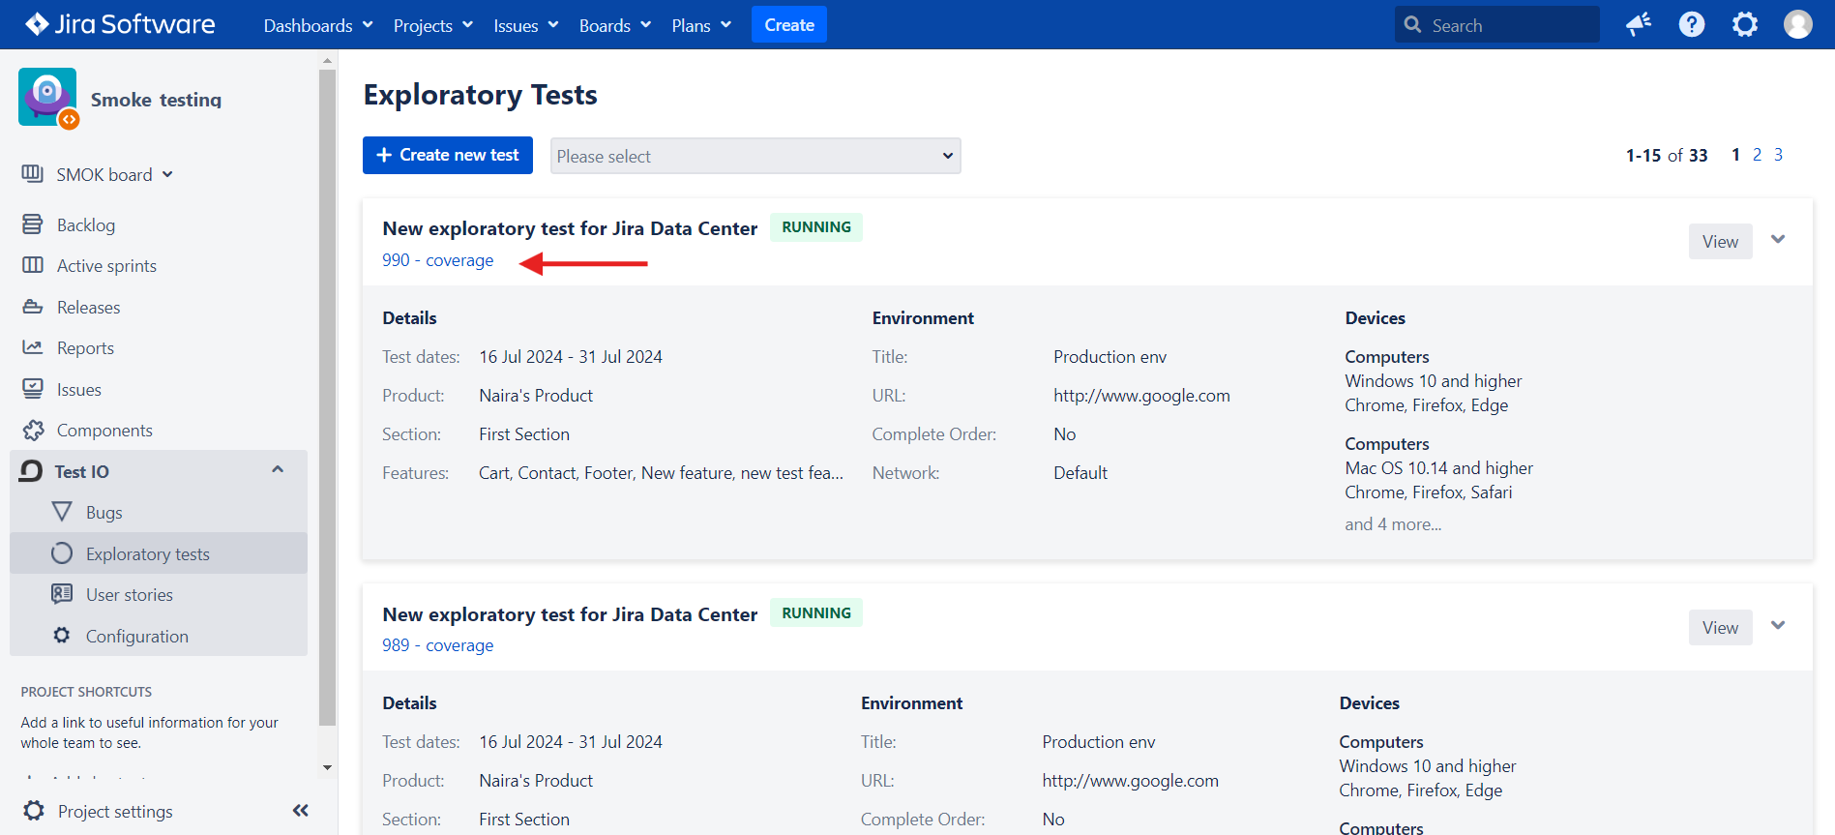This screenshot has width=1835, height=835.
Task: Open the Projects dropdown menu
Action: tap(432, 25)
